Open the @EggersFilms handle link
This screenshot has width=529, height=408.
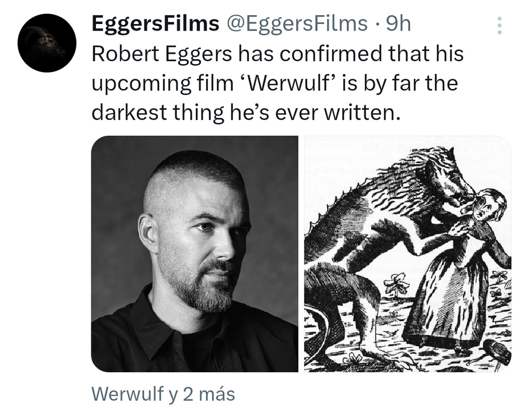click(x=297, y=23)
